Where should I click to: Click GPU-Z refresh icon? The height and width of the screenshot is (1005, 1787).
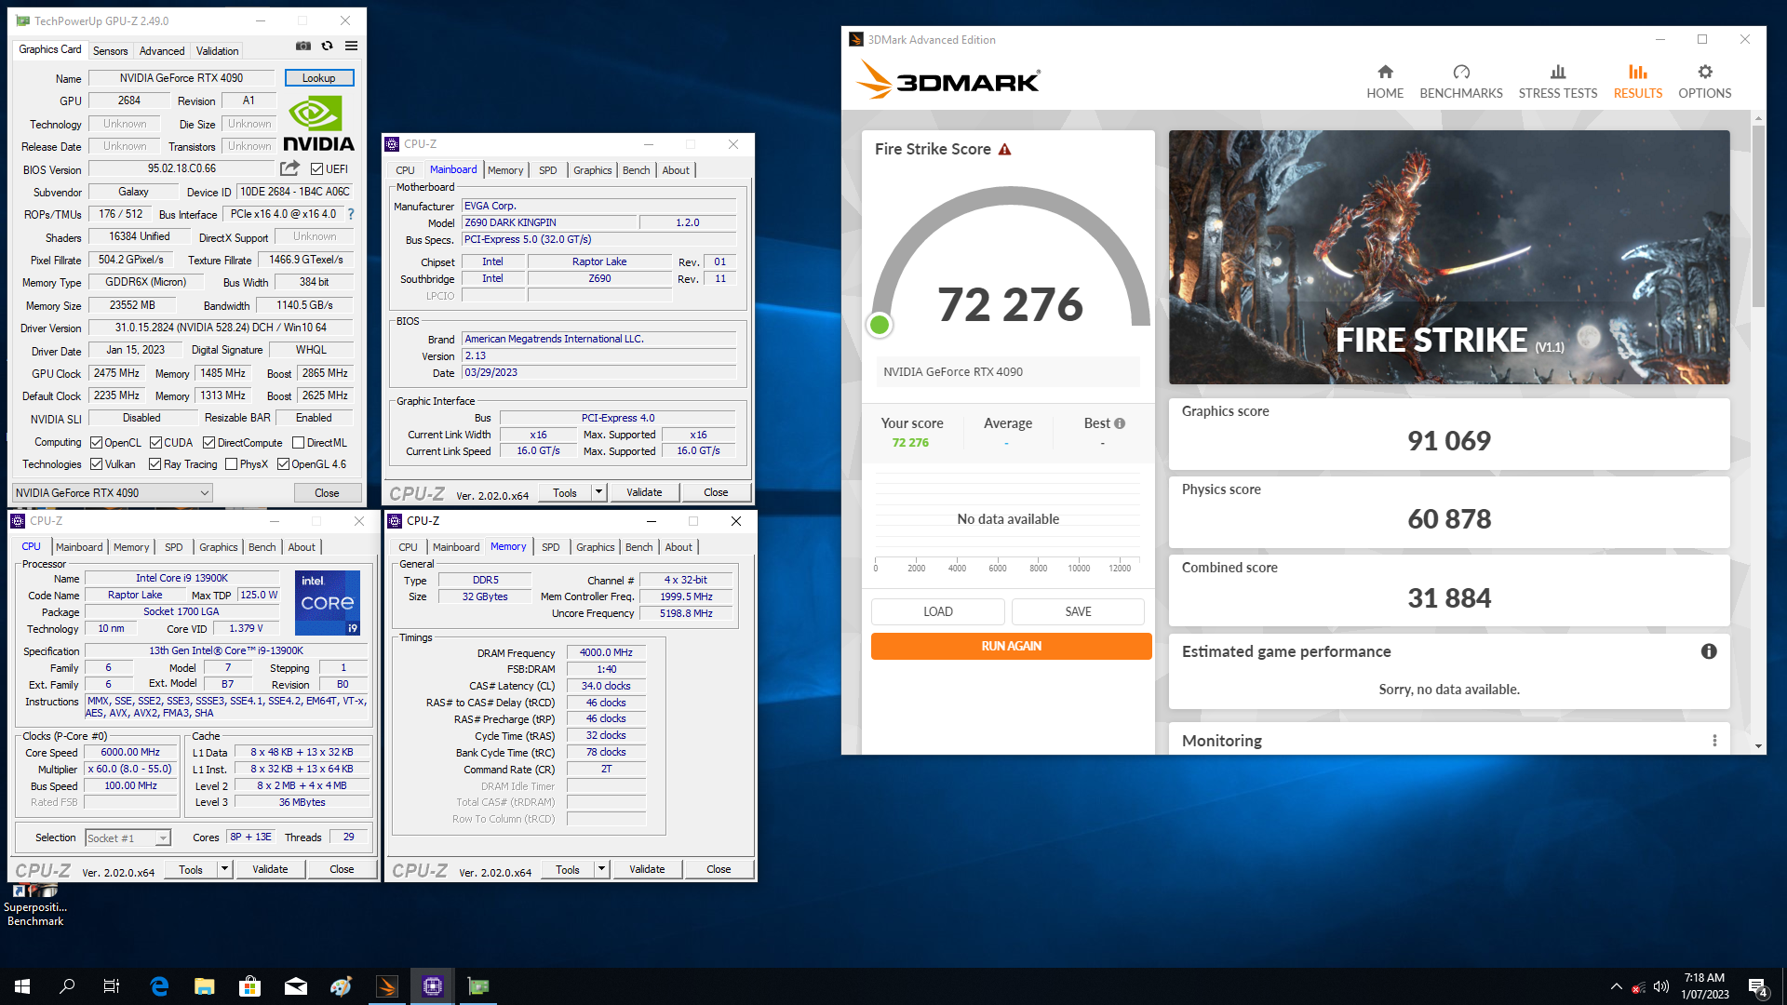[327, 46]
